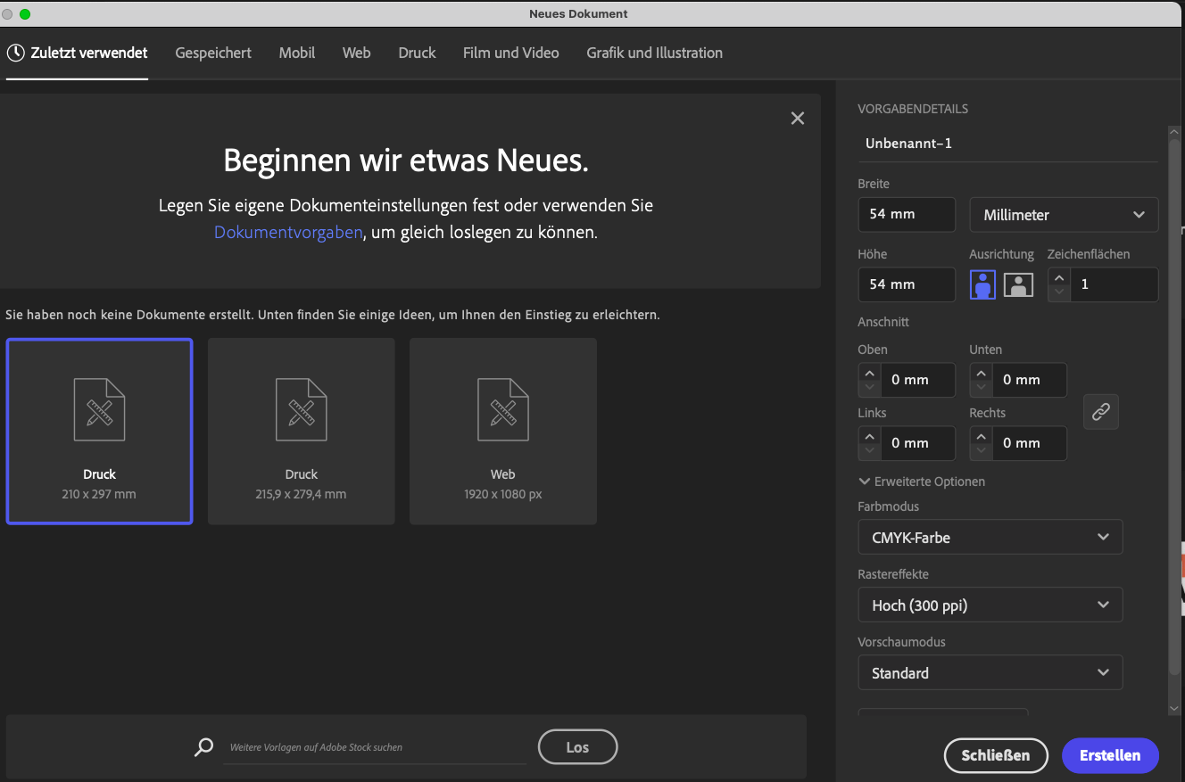The width and height of the screenshot is (1185, 782).
Task: Increase Unten bleed value
Action: [x=981, y=373]
